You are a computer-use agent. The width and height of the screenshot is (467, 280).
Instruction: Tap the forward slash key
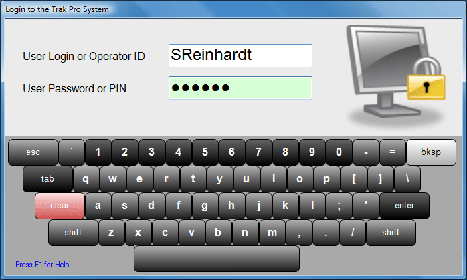pyautogui.click(x=353, y=233)
